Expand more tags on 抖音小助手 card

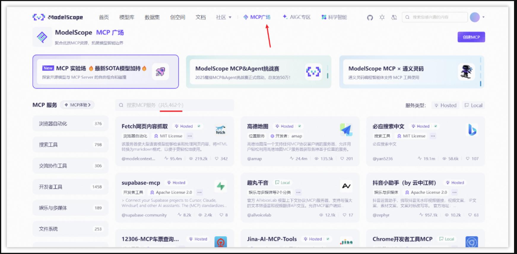coord(454,192)
